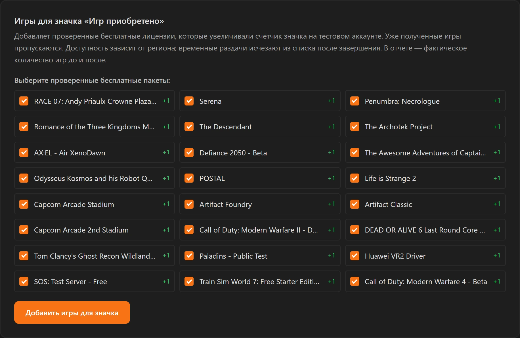Untick the Artifact Foundry checkbox
Screen dimensions: 520x338
(189, 204)
